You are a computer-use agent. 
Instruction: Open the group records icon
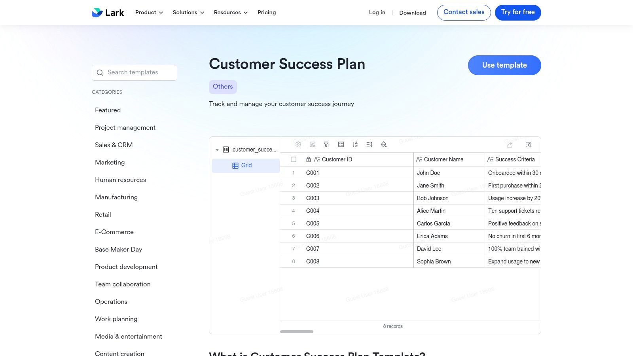pyautogui.click(x=341, y=144)
